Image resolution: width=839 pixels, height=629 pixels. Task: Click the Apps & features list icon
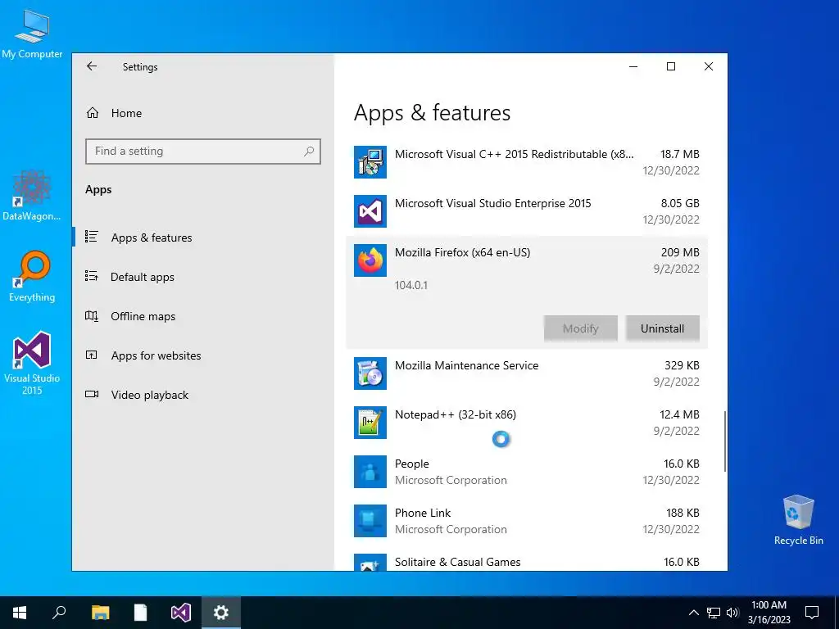point(92,237)
